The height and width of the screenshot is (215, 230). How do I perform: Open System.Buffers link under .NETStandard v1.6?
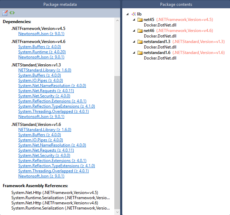[x=40, y=135]
